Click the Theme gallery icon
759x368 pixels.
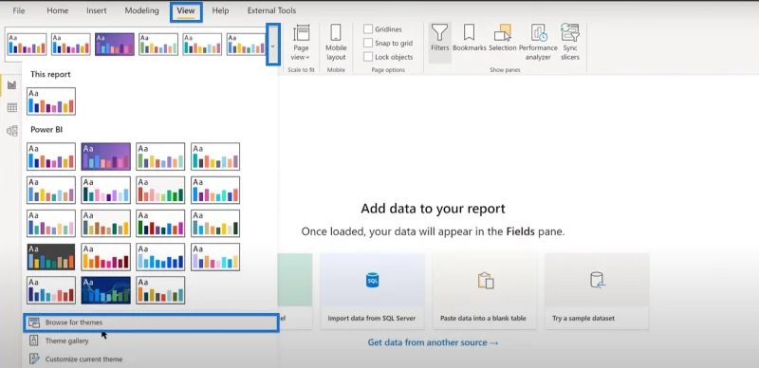pos(34,340)
